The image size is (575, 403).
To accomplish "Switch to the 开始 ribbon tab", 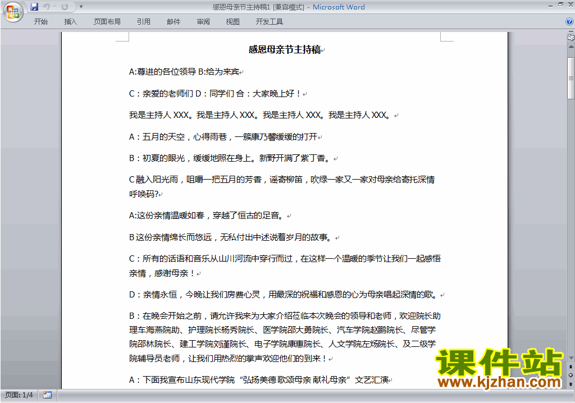I will point(40,22).
